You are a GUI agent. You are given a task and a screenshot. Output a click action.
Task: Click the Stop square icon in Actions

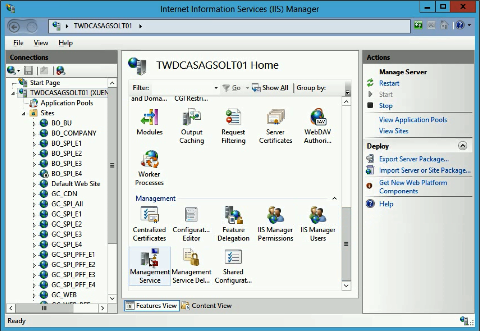pyautogui.click(x=370, y=105)
